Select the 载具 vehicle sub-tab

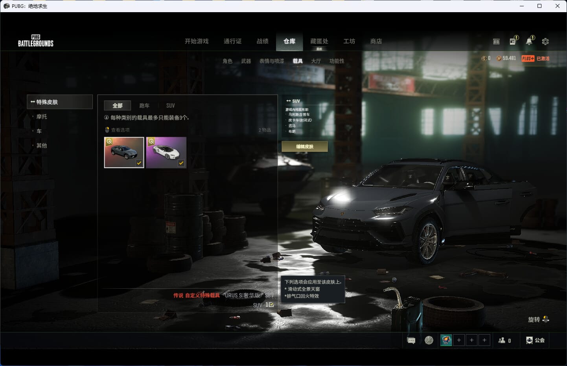click(298, 61)
